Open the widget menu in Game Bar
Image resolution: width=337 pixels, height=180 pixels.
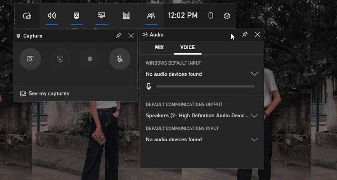27,16
